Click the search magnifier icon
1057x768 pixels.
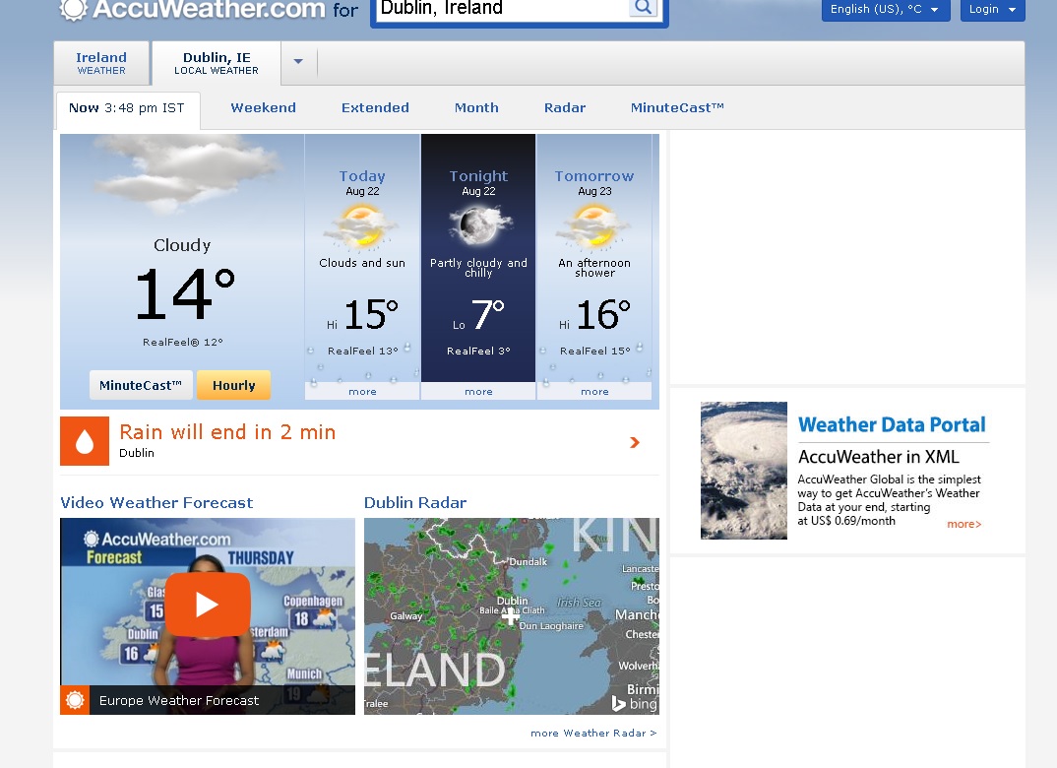pos(643,8)
